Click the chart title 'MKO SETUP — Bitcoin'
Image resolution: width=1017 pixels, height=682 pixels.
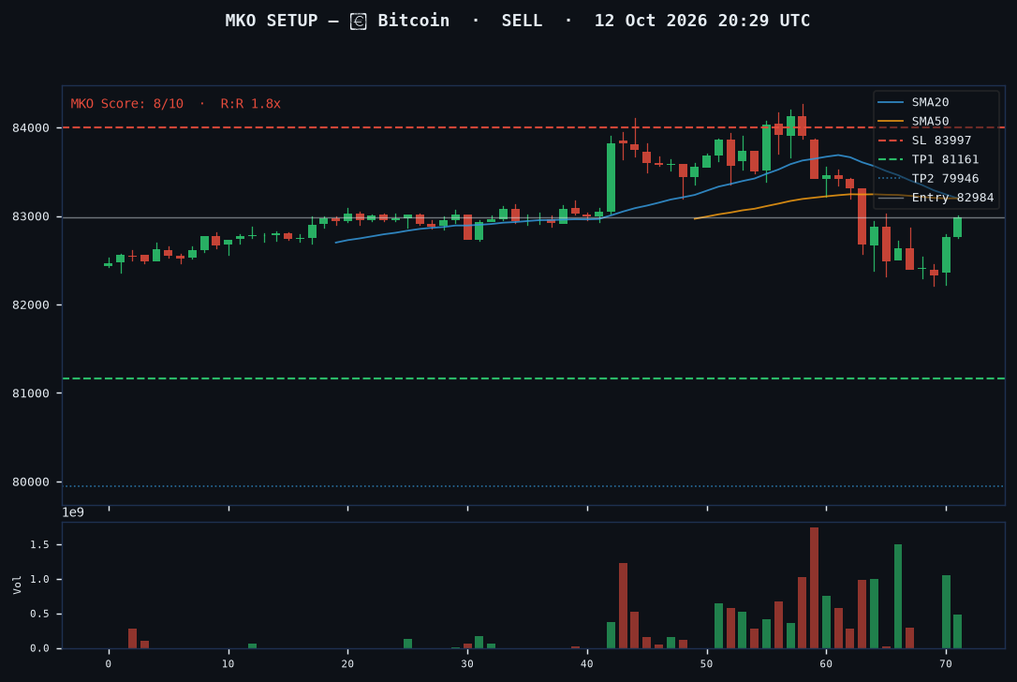(x=337, y=21)
